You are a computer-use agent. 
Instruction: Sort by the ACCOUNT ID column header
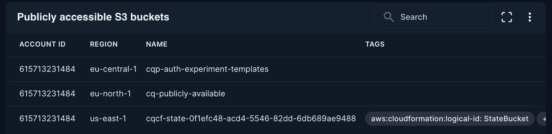42,44
